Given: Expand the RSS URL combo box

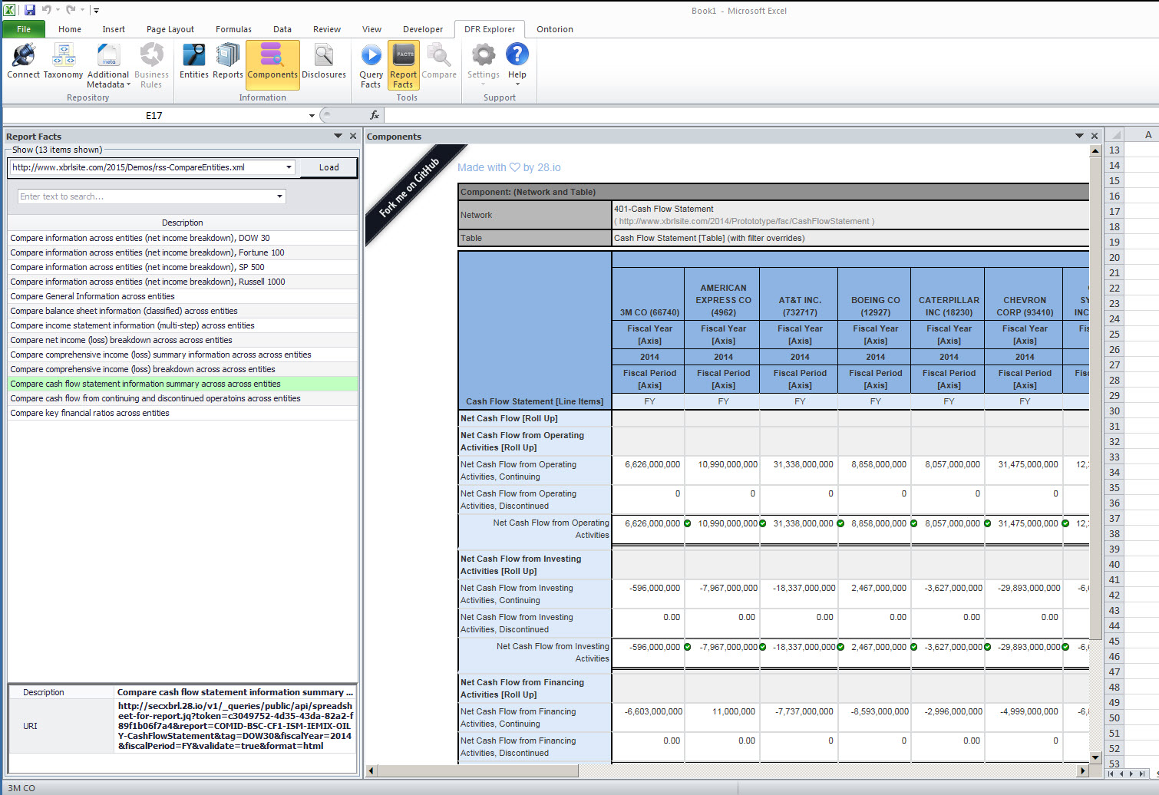Looking at the screenshot, I should [x=289, y=167].
